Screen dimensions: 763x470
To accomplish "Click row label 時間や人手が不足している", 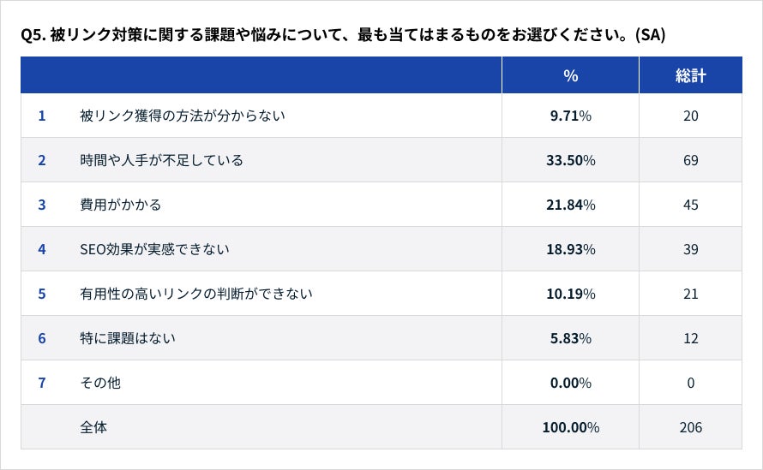I will pyautogui.click(x=161, y=160).
